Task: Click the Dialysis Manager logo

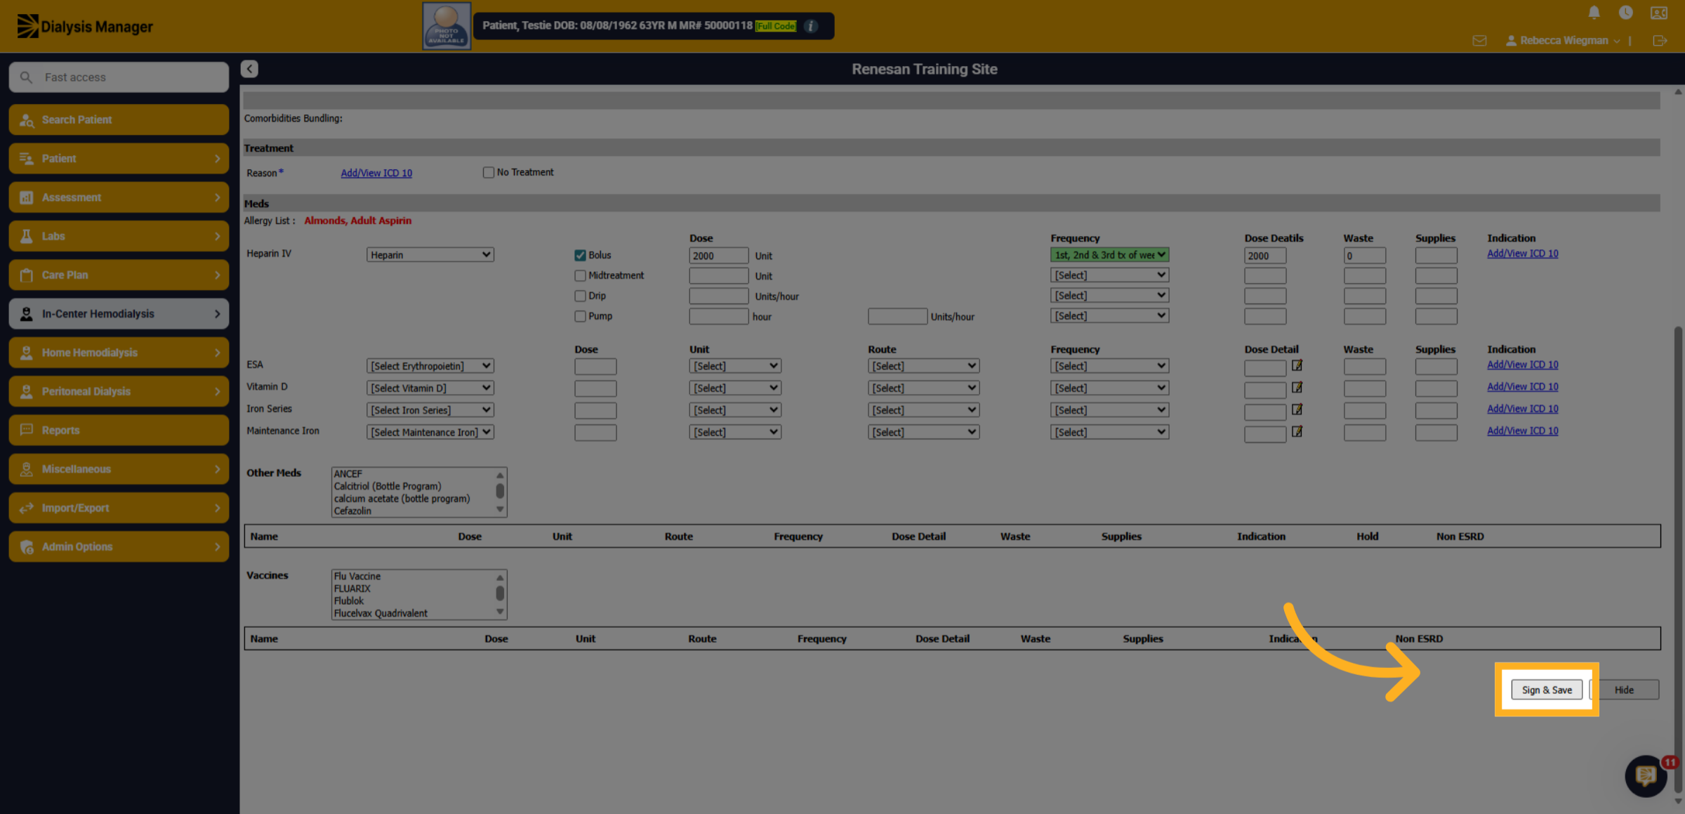Action: (x=85, y=26)
